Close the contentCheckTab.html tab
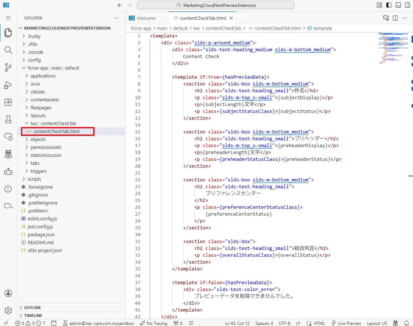This screenshot has height=326, width=413. [x=231, y=18]
